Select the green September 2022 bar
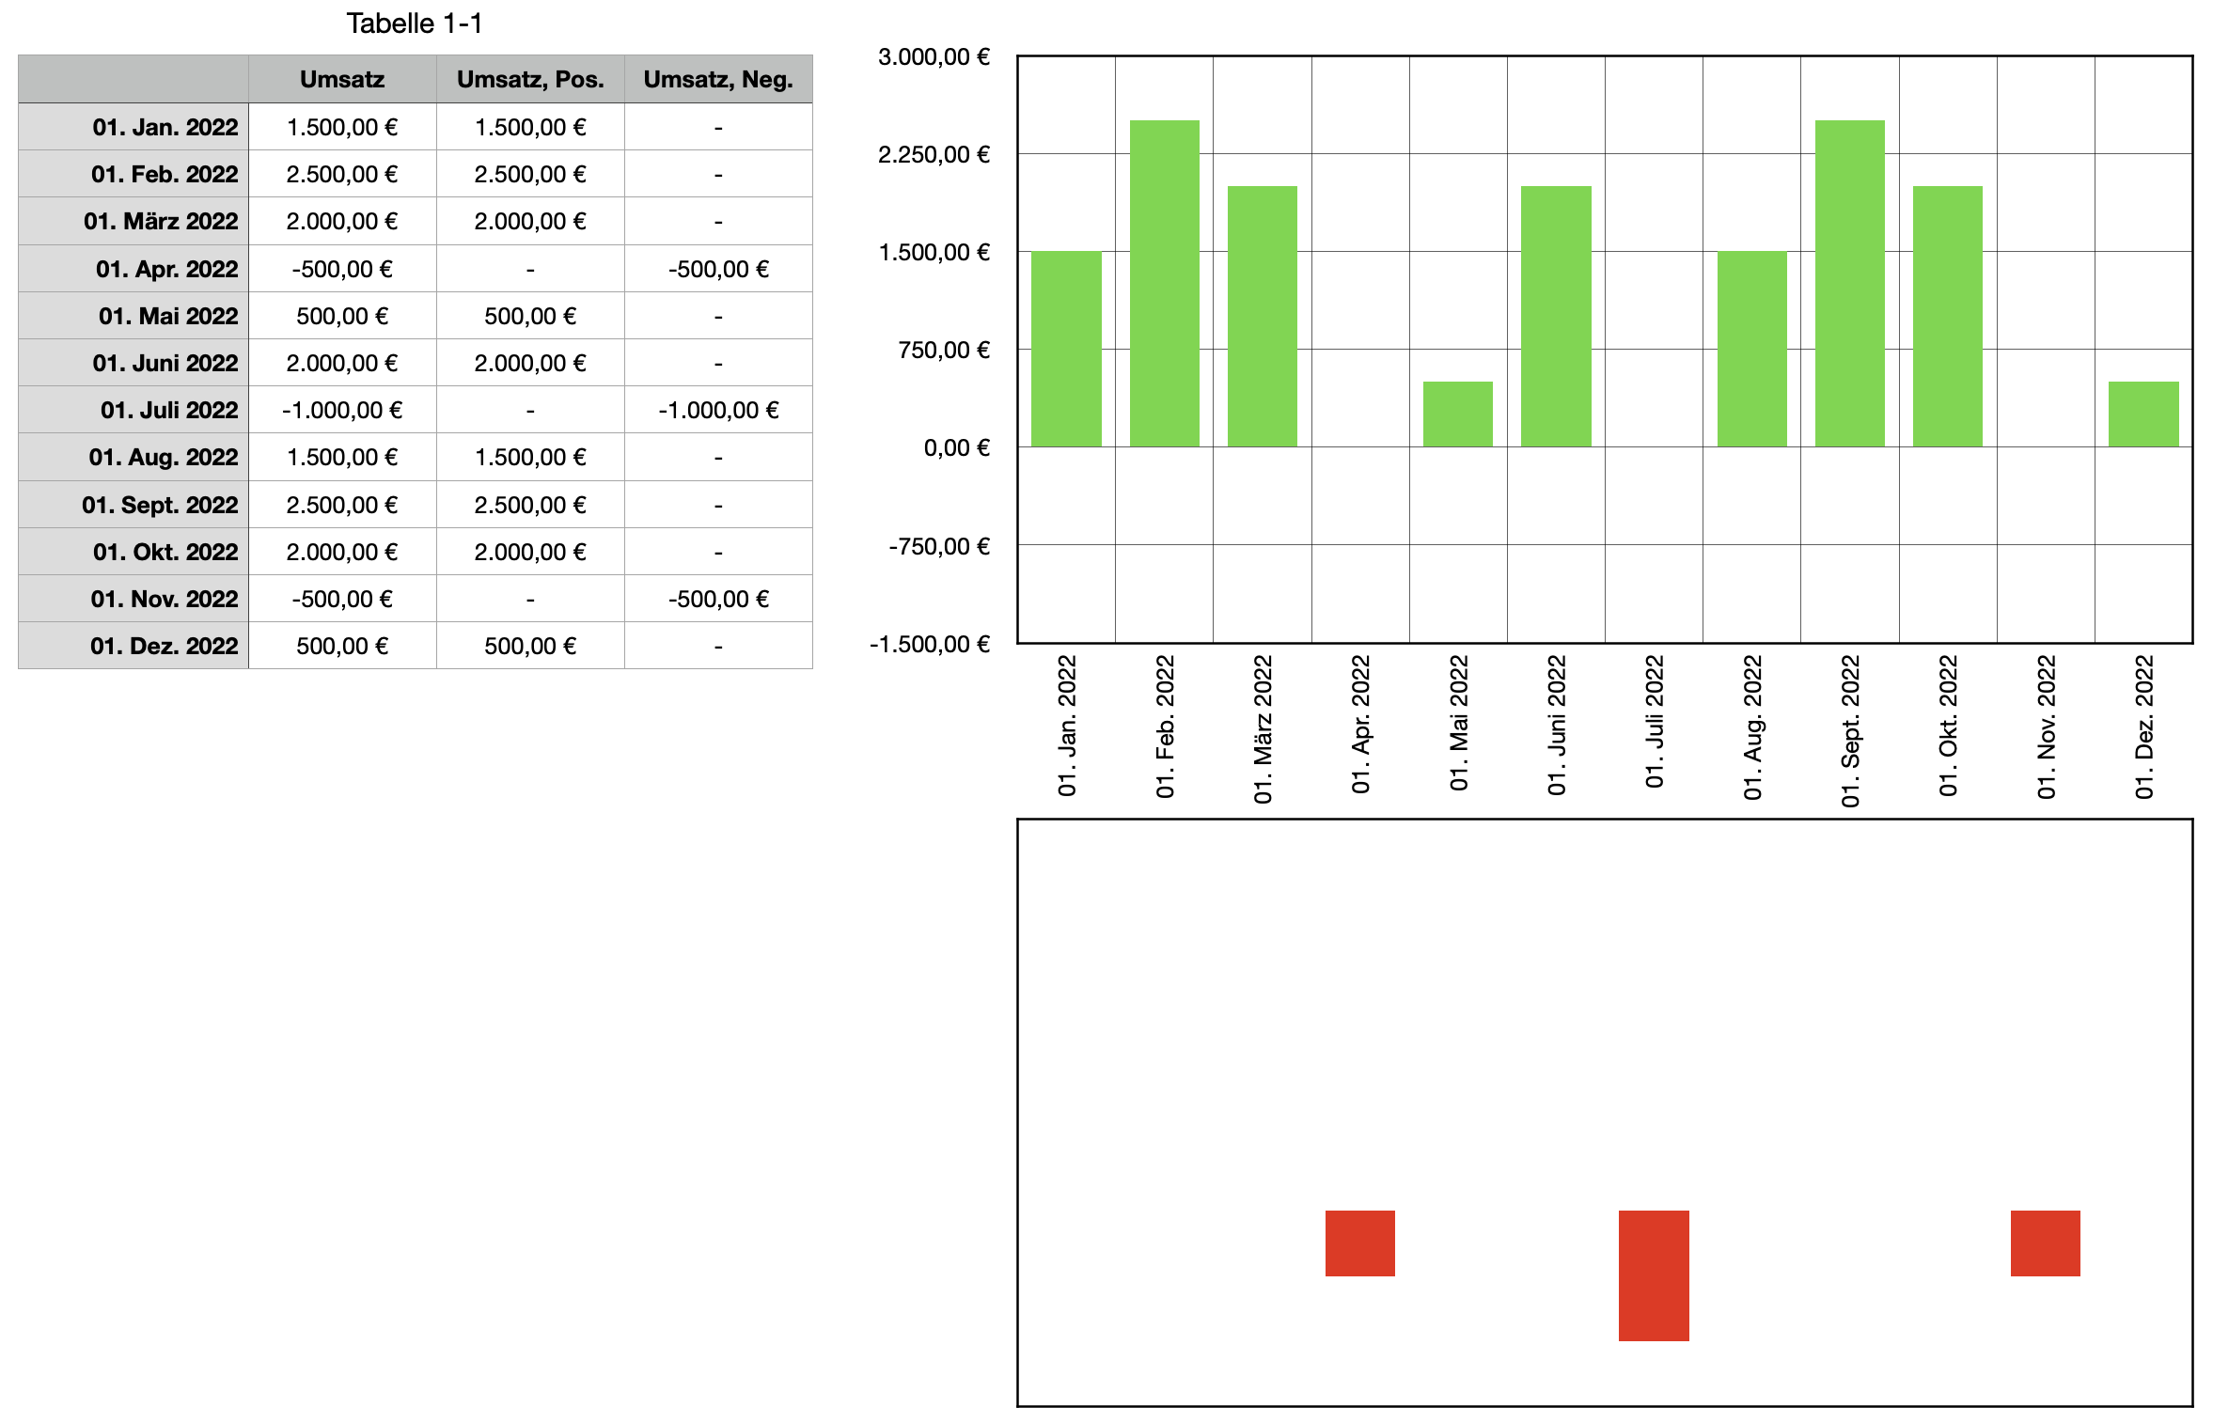Viewport: 2213px width, 1423px height. [x=1849, y=282]
